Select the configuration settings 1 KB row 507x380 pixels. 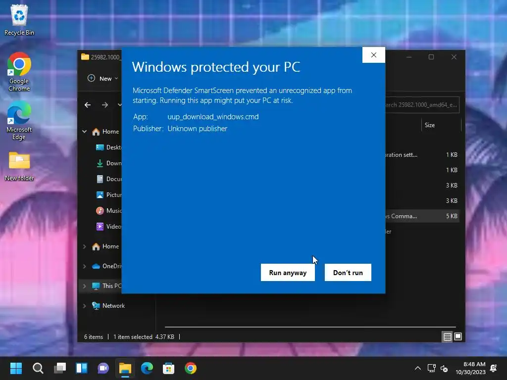click(x=422, y=155)
